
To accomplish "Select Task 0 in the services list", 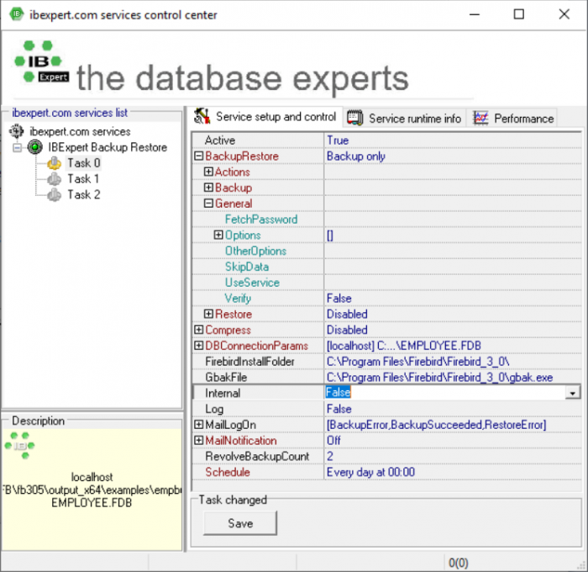I will click(x=84, y=163).
